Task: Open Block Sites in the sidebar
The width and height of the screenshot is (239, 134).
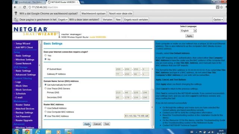Action: pos(22,86)
